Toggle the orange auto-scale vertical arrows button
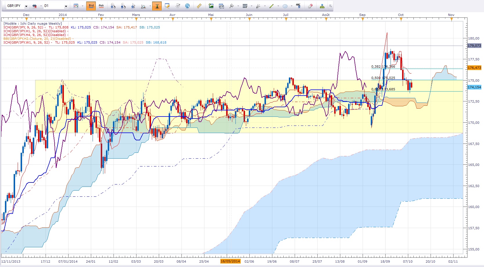 [157, 6]
